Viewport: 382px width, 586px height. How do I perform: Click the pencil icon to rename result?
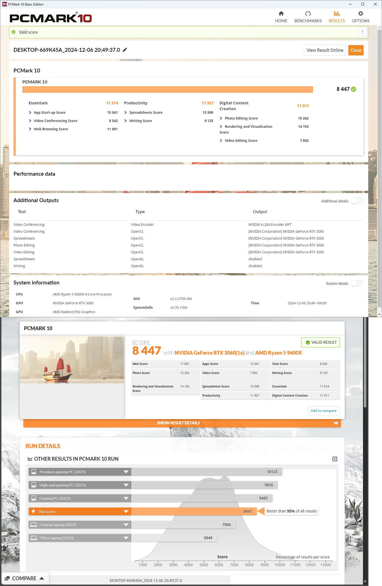tap(125, 50)
